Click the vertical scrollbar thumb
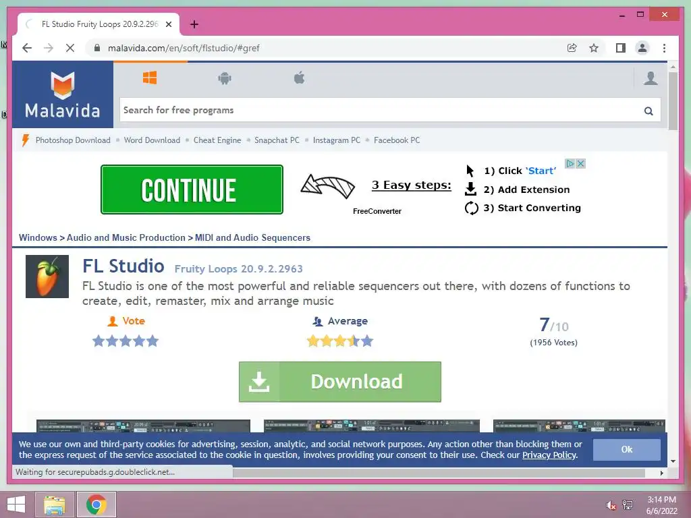 pos(673,101)
